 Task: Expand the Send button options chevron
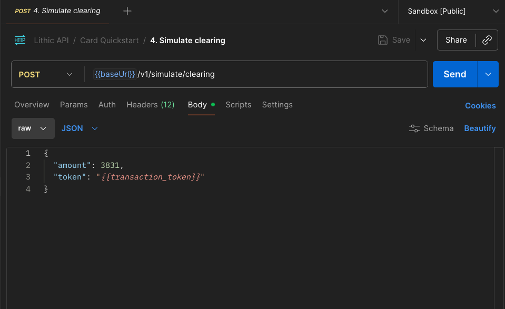(x=487, y=74)
